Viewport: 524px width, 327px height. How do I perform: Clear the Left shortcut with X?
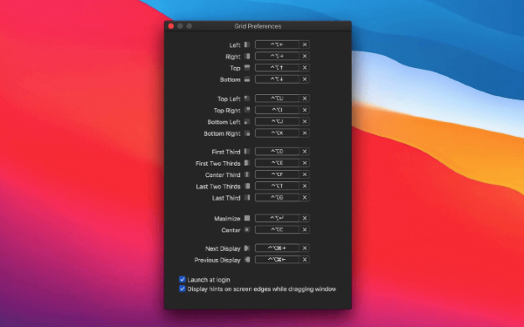(305, 44)
